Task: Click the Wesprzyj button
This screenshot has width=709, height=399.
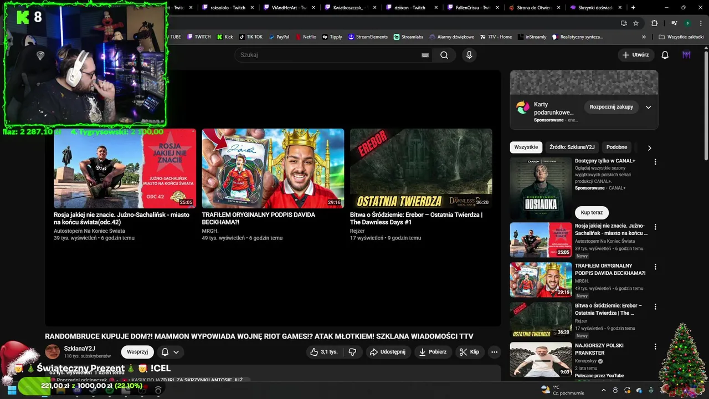Action: (137, 352)
